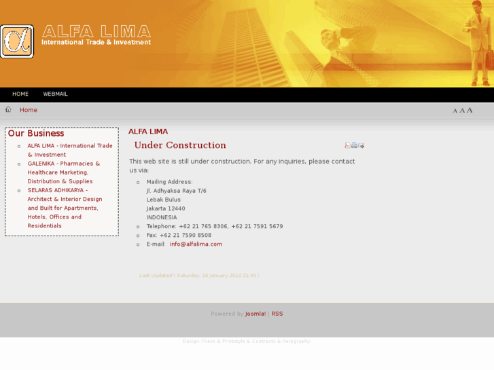The height and width of the screenshot is (370, 494).
Task: Click the International Trade & Investment banner subtitle
Action: pos(96,42)
